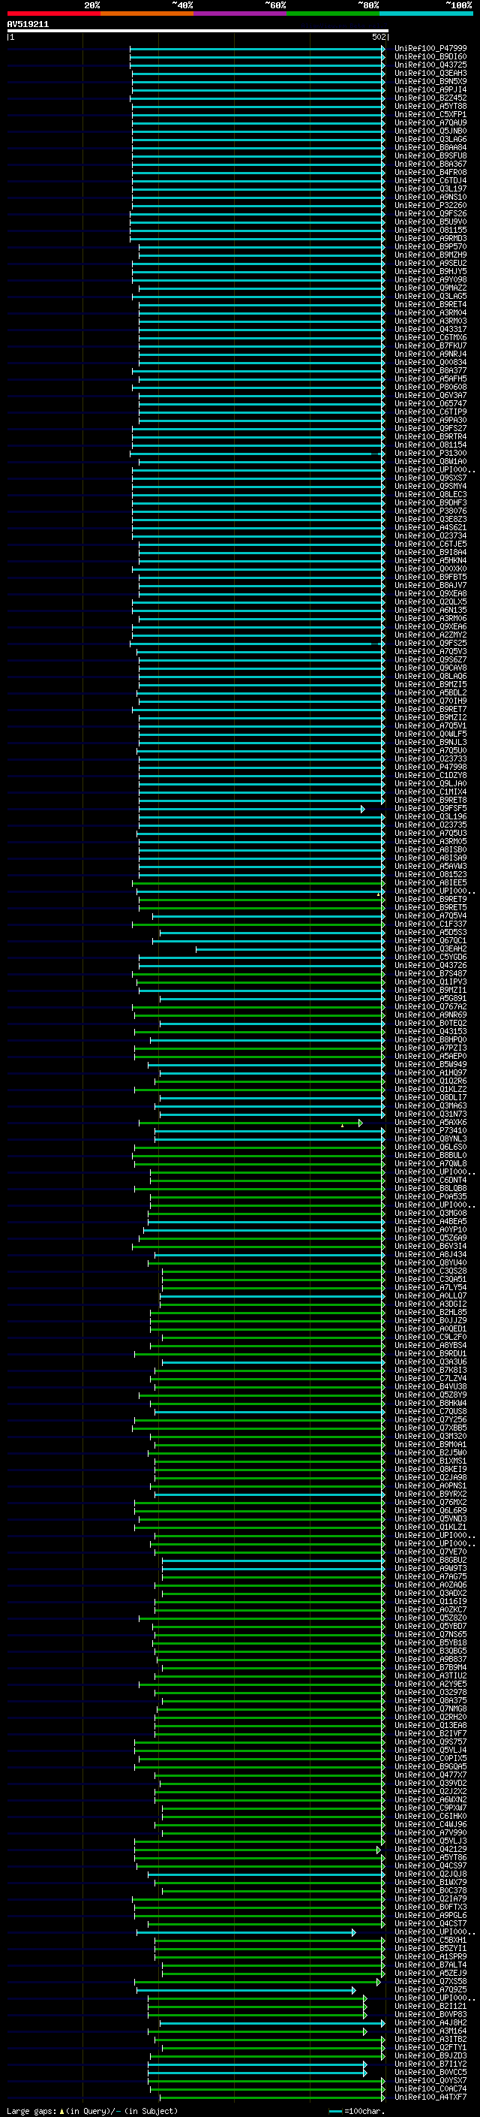The width and height of the screenshot is (480, 2117).
Task: Click the cyan ~100% identity legend segment
Action: tap(426, 14)
